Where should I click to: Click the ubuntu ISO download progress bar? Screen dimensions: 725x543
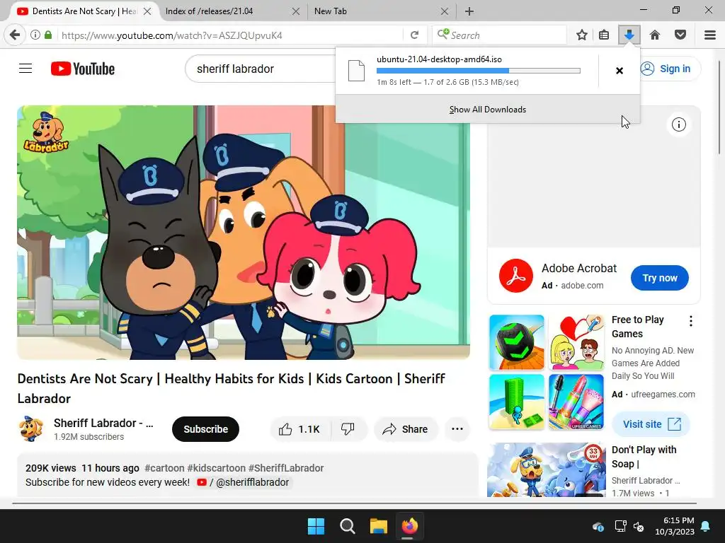(x=479, y=71)
